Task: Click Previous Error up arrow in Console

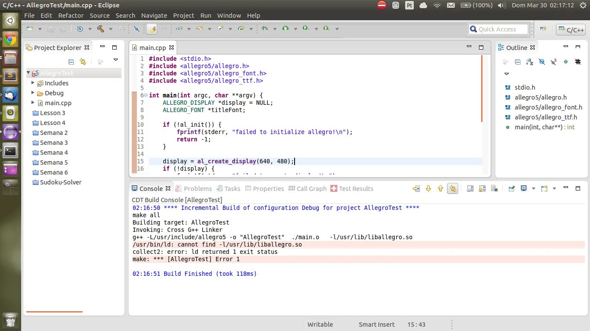Action: pyautogui.click(x=441, y=188)
